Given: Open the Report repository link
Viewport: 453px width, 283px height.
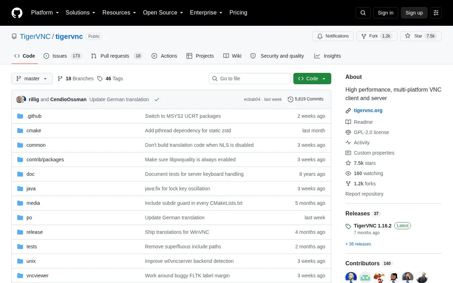Looking at the screenshot, I should point(364,194).
